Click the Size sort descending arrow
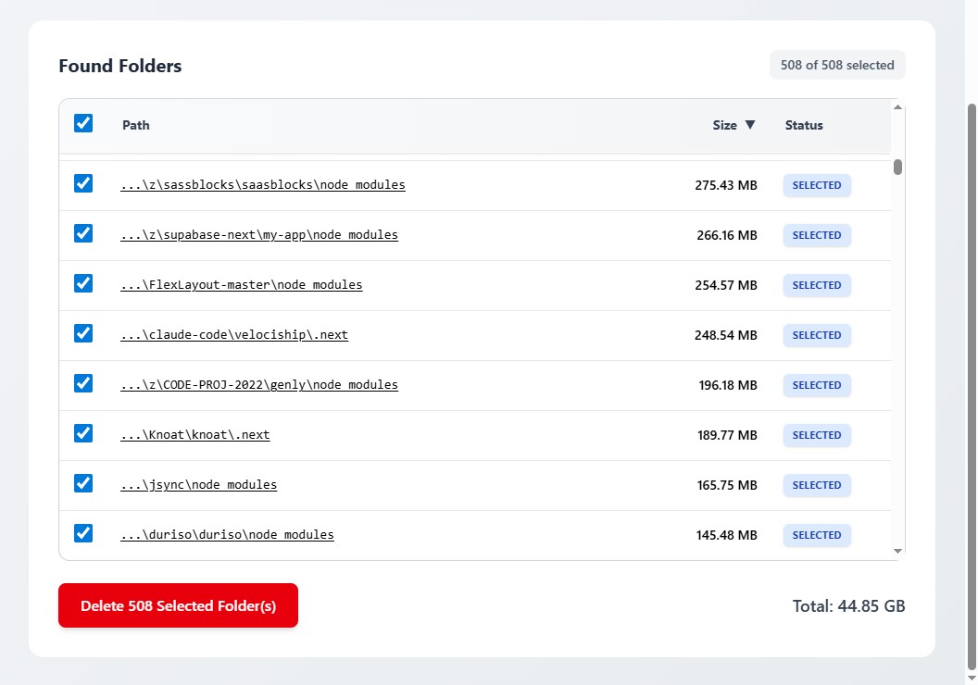 point(750,125)
